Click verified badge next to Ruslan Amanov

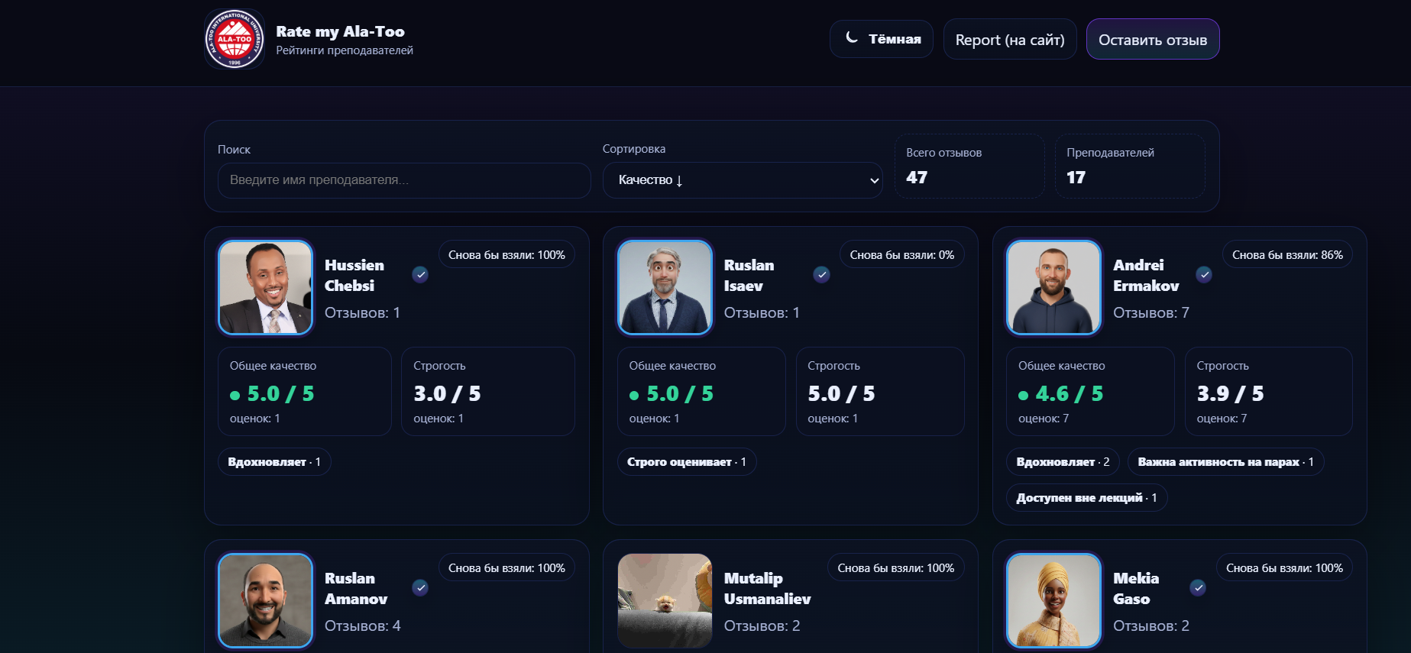[x=420, y=588]
